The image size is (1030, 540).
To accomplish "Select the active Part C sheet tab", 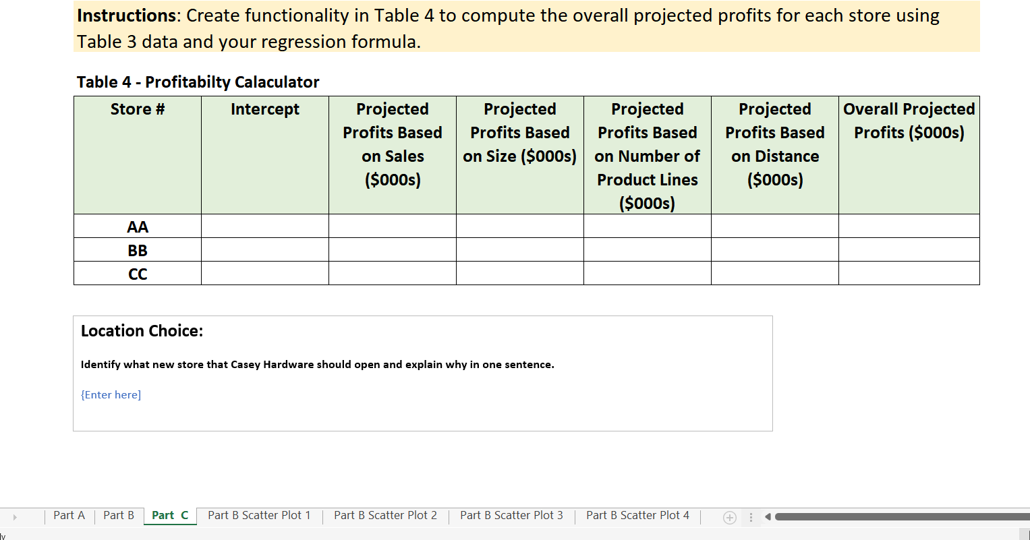I will 170,515.
